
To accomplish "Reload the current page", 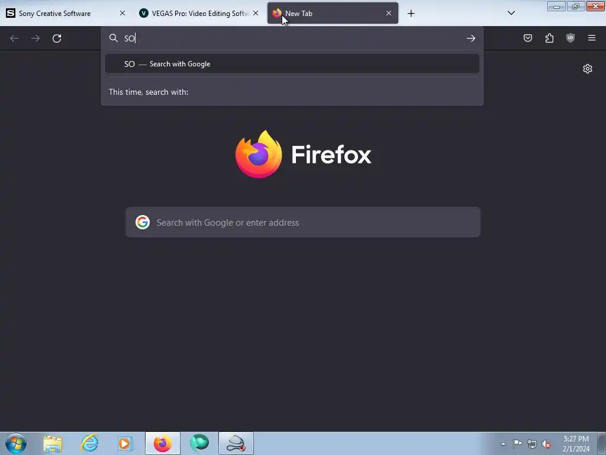I will coord(57,39).
